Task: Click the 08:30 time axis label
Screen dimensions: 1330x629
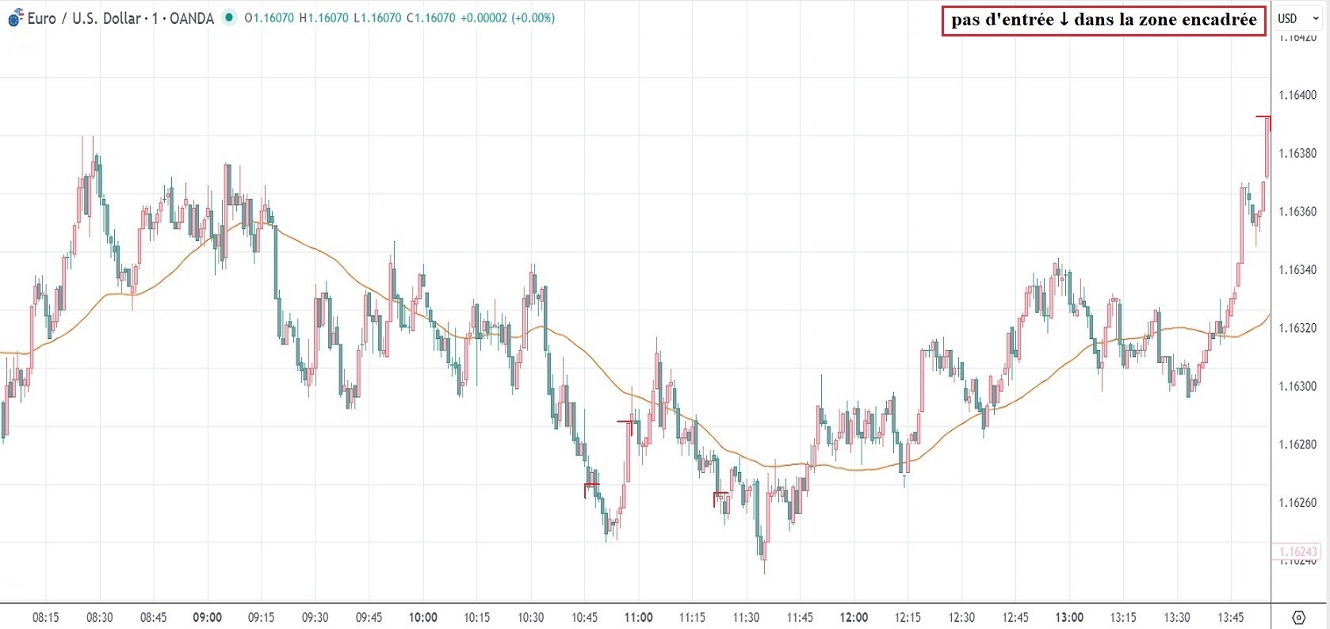Action: (100, 618)
